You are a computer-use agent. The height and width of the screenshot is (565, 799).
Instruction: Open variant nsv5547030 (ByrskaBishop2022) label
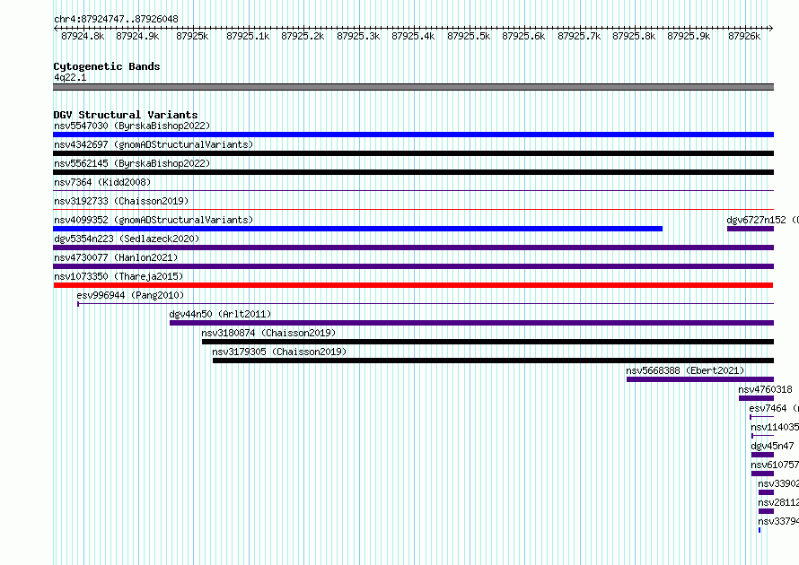coord(132,126)
